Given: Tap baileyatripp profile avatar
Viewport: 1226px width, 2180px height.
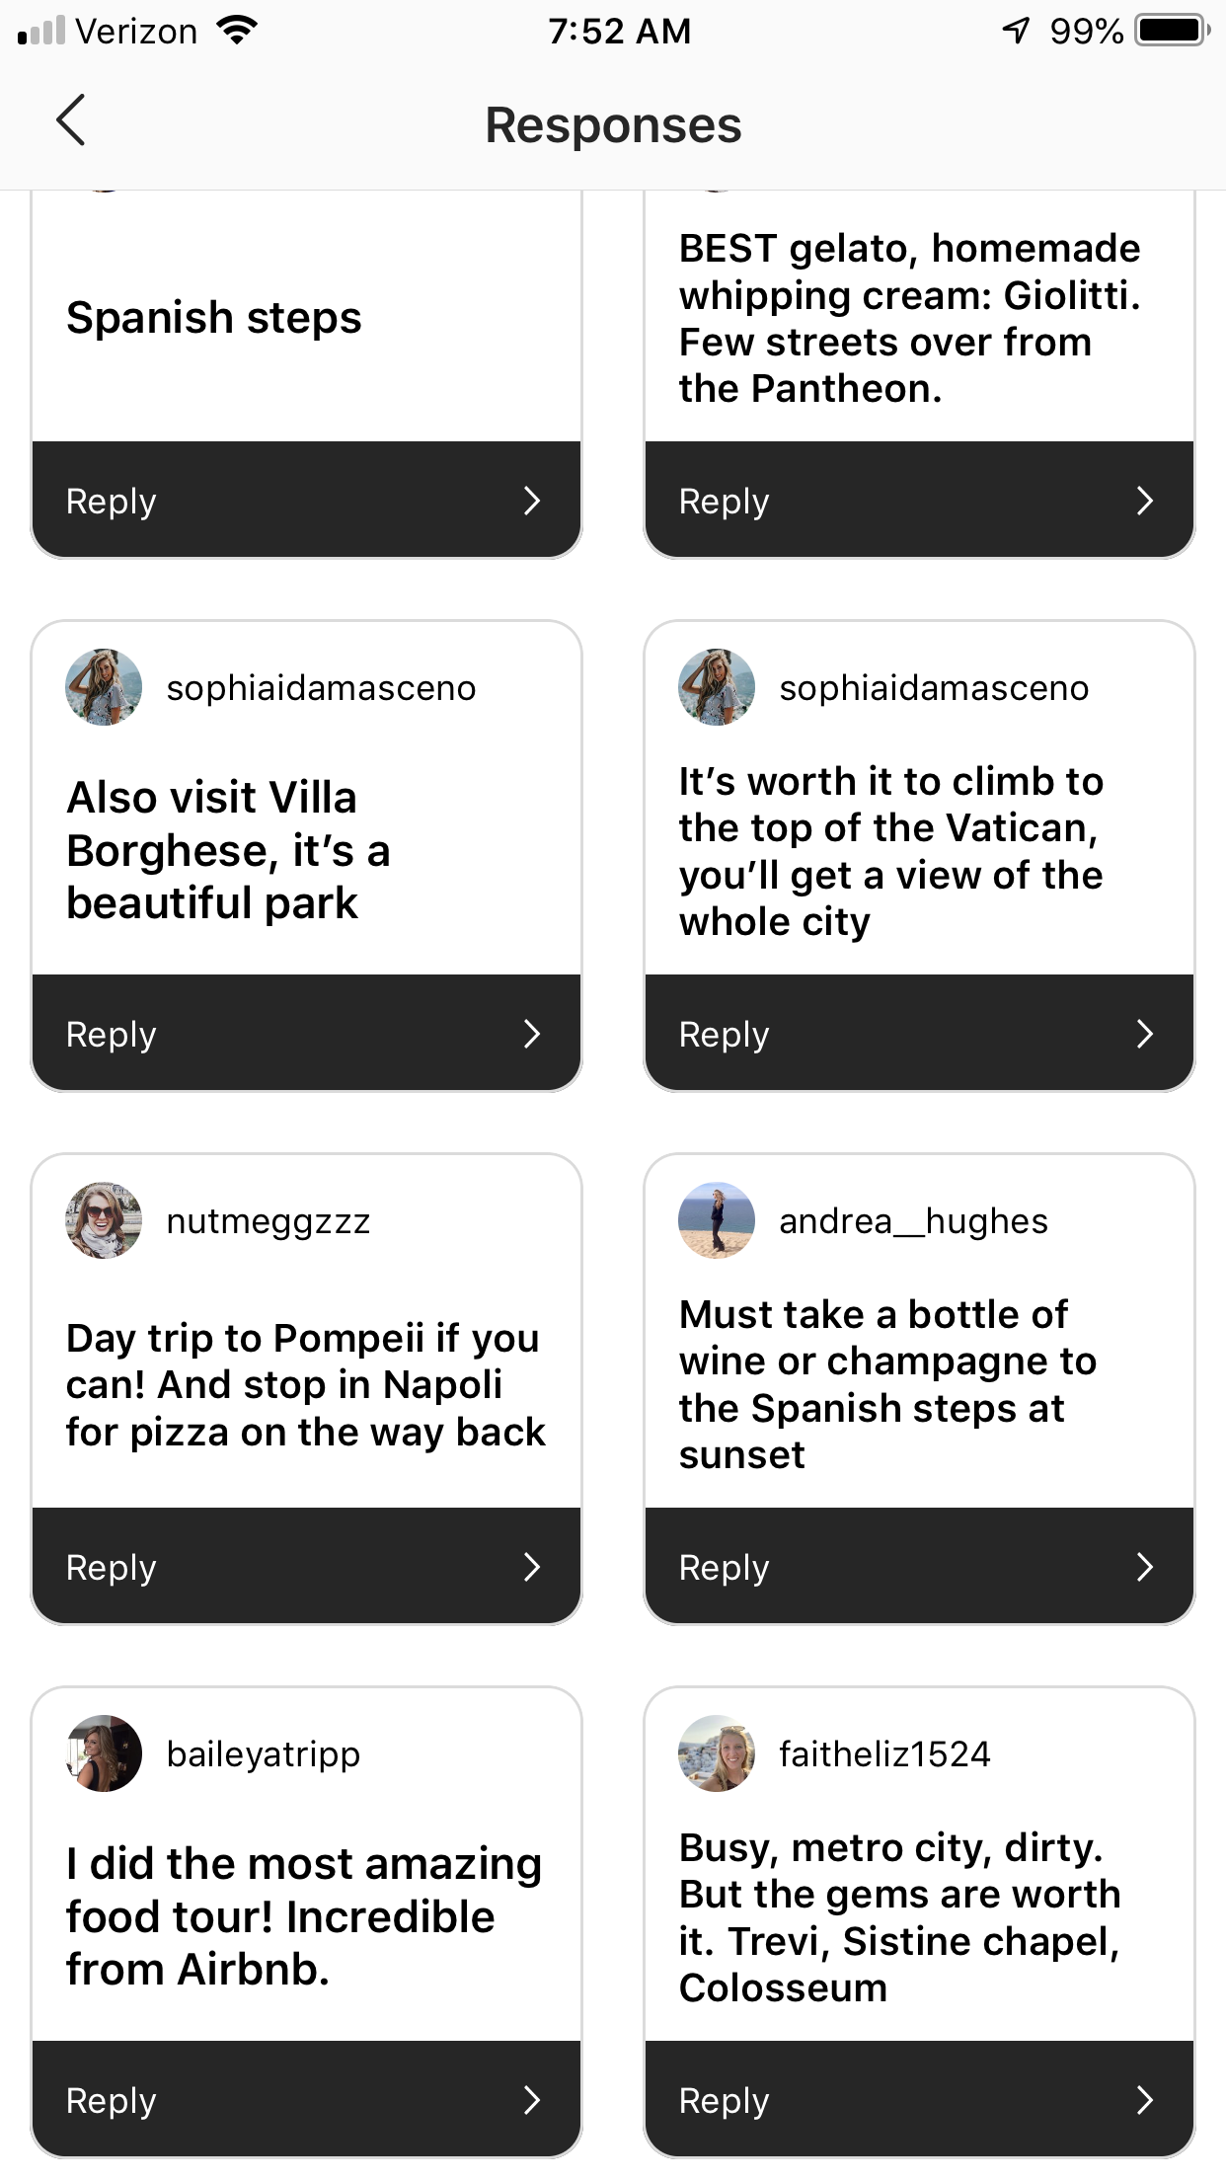Looking at the screenshot, I should coord(104,1753).
